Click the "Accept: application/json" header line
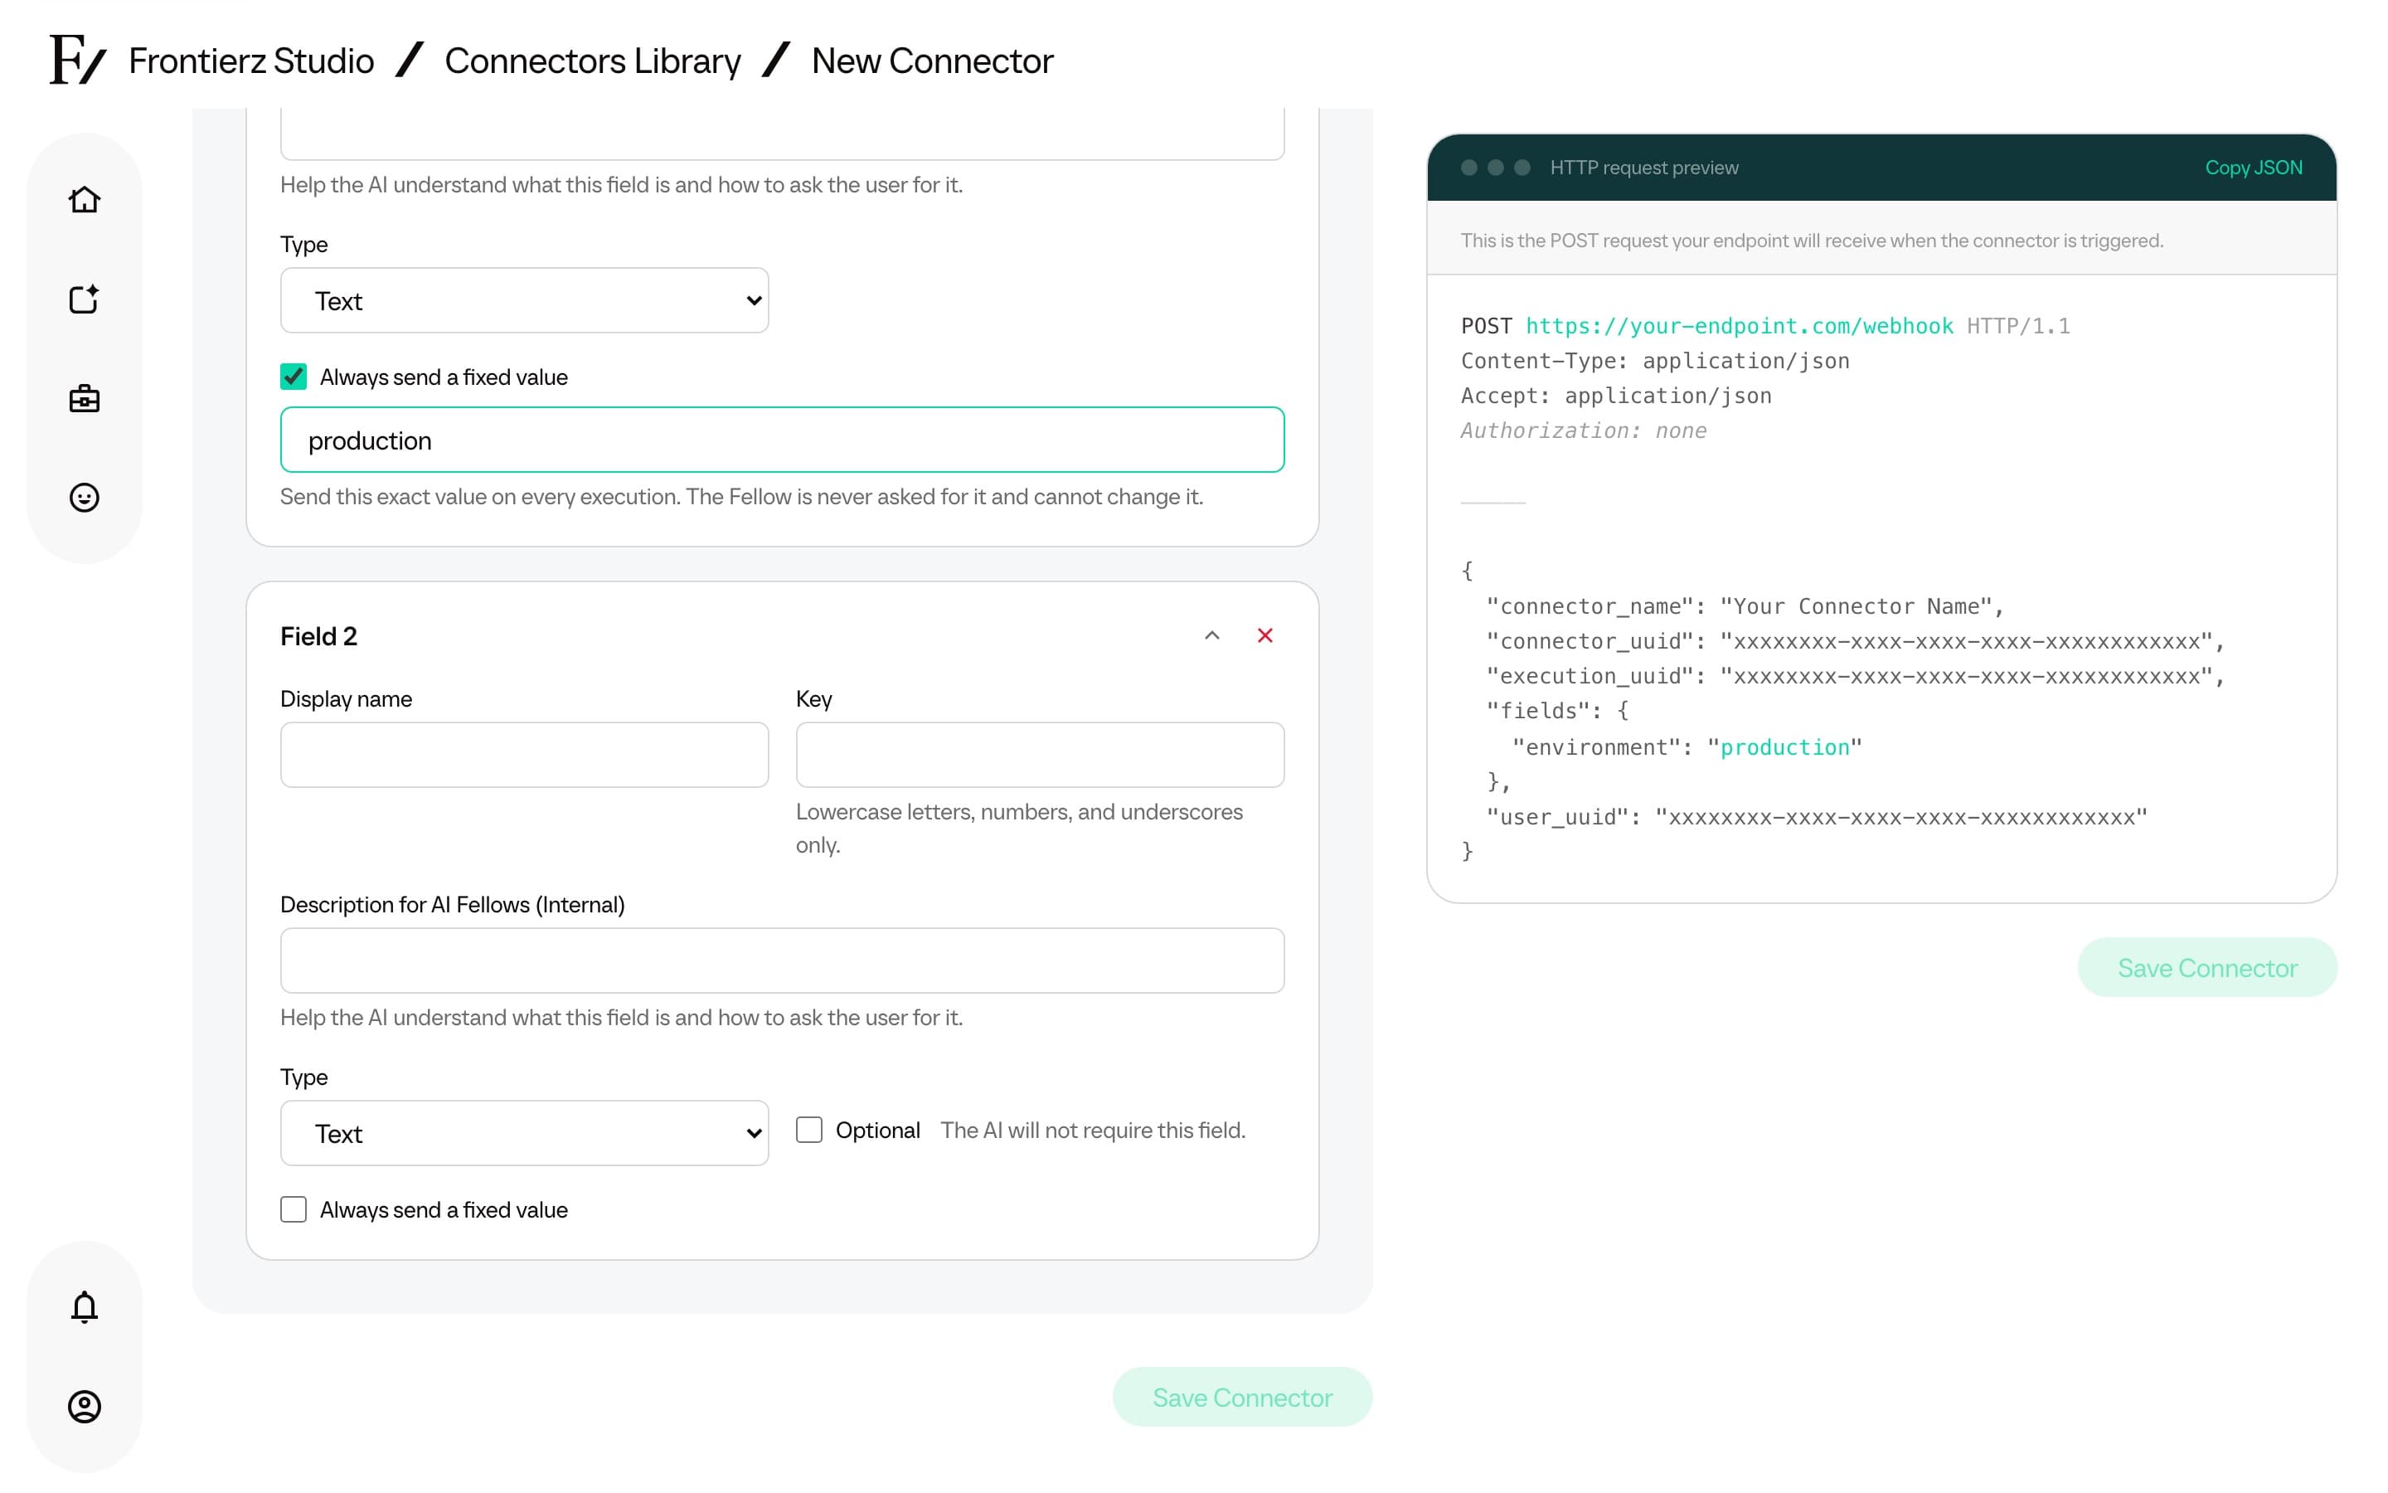This screenshot has width=2388, height=1493. pyautogui.click(x=1616, y=396)
